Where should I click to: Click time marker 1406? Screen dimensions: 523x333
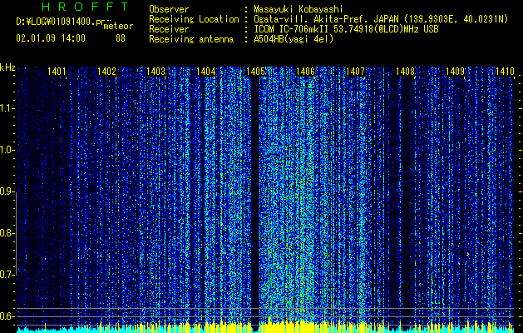coord(305,71)
